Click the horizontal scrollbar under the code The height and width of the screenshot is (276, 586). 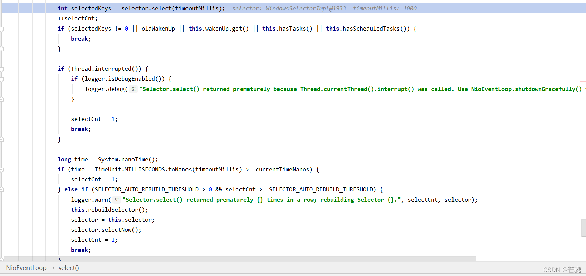point(240,259)
